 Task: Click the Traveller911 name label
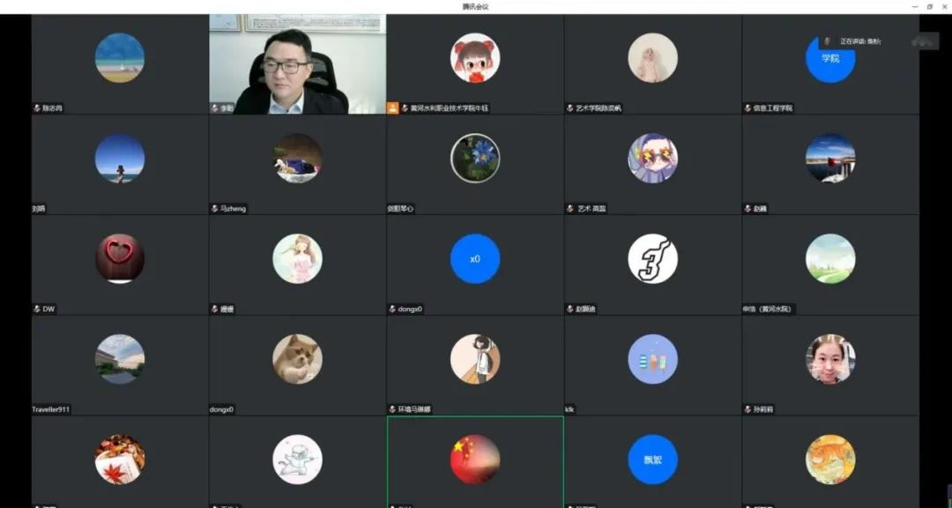(51, 410)
